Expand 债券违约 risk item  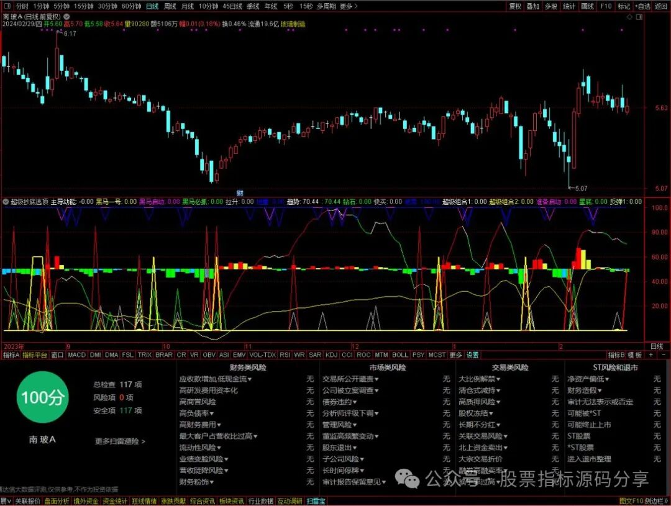[x=340, y=402]
